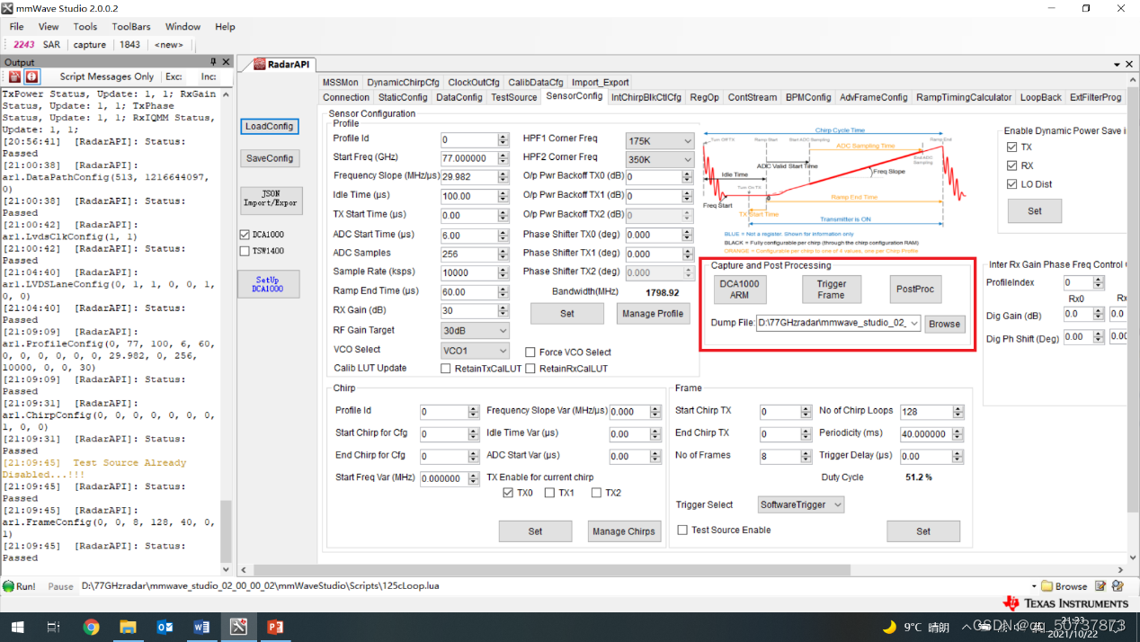Toggle the LO Dist checkbox
Image resolution: width=1140 pixels, height=642 pixels.
1012,184
